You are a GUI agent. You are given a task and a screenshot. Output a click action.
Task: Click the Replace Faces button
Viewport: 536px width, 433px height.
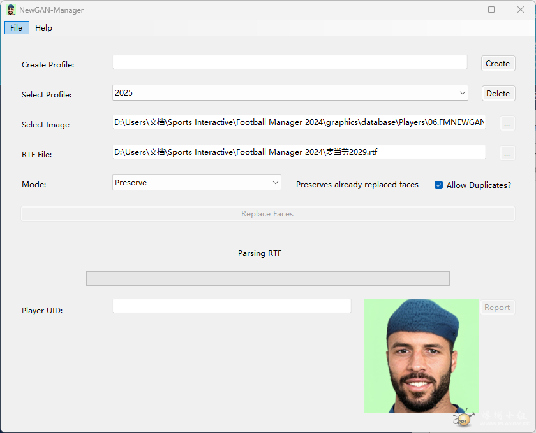click(x=267, y=214)
